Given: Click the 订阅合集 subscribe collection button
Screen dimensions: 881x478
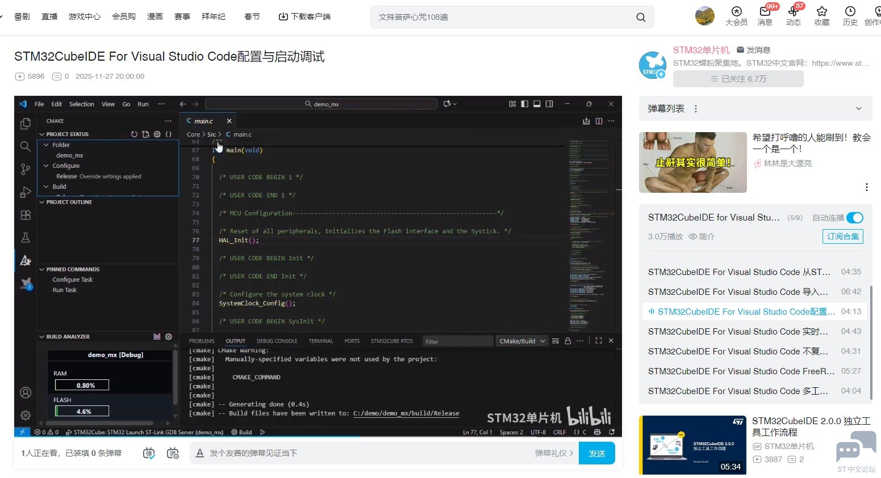Looking at the screenshot, I should 842,236.
